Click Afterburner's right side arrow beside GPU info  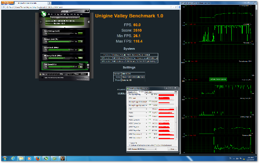click(89, 22)
